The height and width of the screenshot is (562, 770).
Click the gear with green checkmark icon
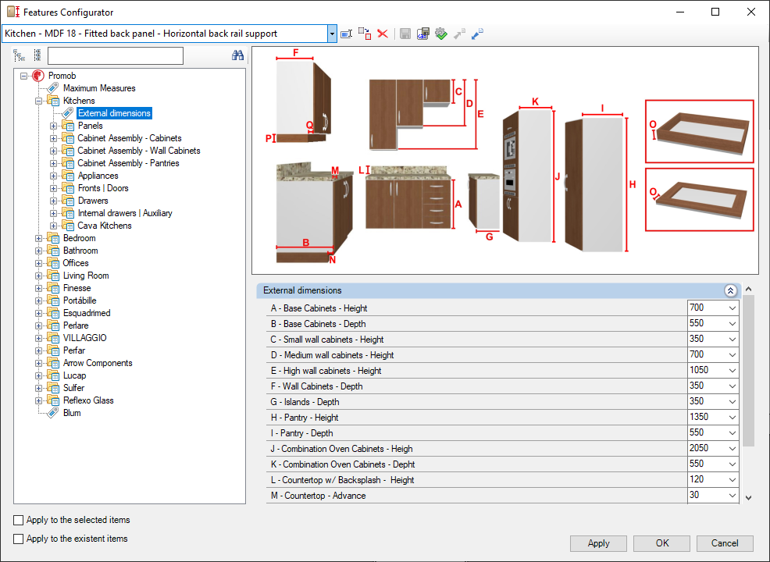(x=441, y=34)
